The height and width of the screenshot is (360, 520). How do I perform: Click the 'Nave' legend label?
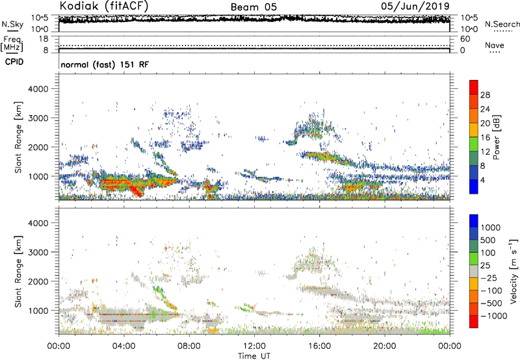coord(495,45)
